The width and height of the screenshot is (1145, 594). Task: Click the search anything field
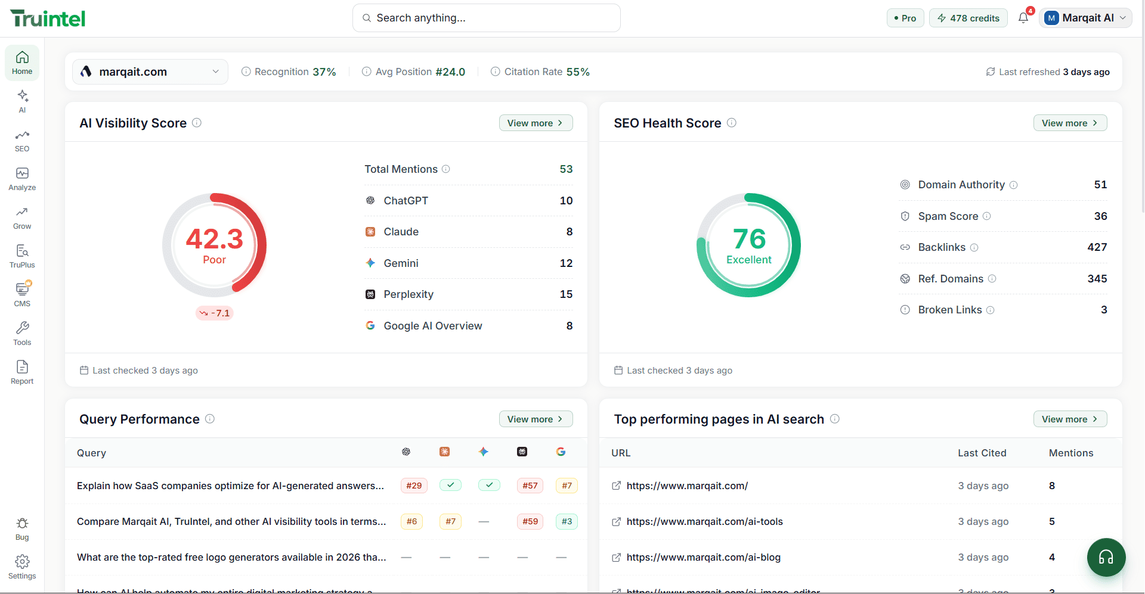pyautogui.click(x=487, y=18)
